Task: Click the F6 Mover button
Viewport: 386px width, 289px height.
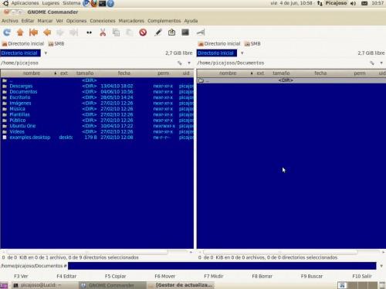Action: click(x=164, y=277)
